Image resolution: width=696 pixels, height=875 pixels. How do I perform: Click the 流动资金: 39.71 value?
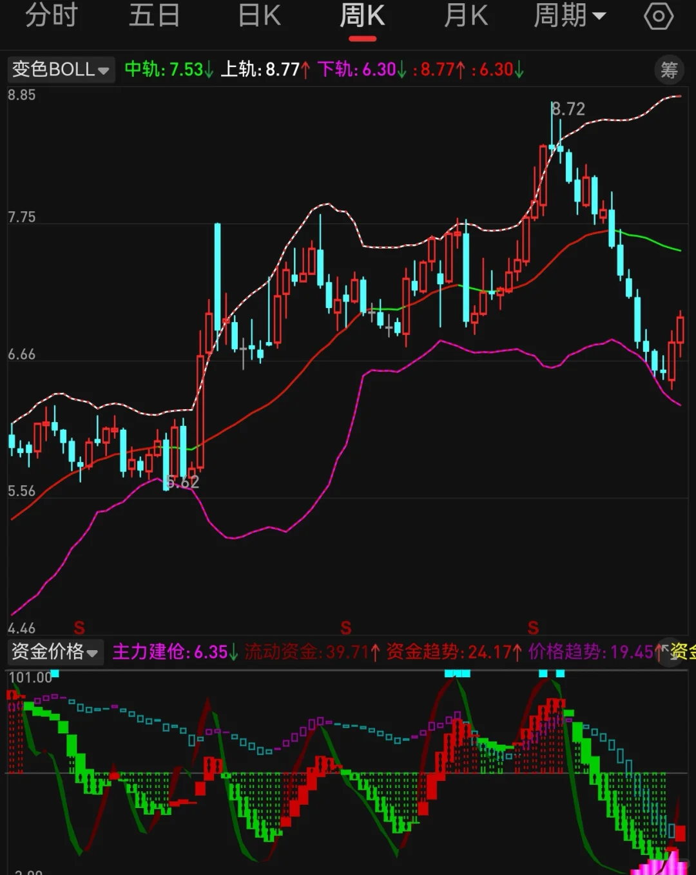click(x=312, y=651)
